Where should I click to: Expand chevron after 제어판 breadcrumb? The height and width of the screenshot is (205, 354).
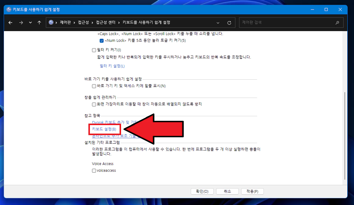coord(74,23)
